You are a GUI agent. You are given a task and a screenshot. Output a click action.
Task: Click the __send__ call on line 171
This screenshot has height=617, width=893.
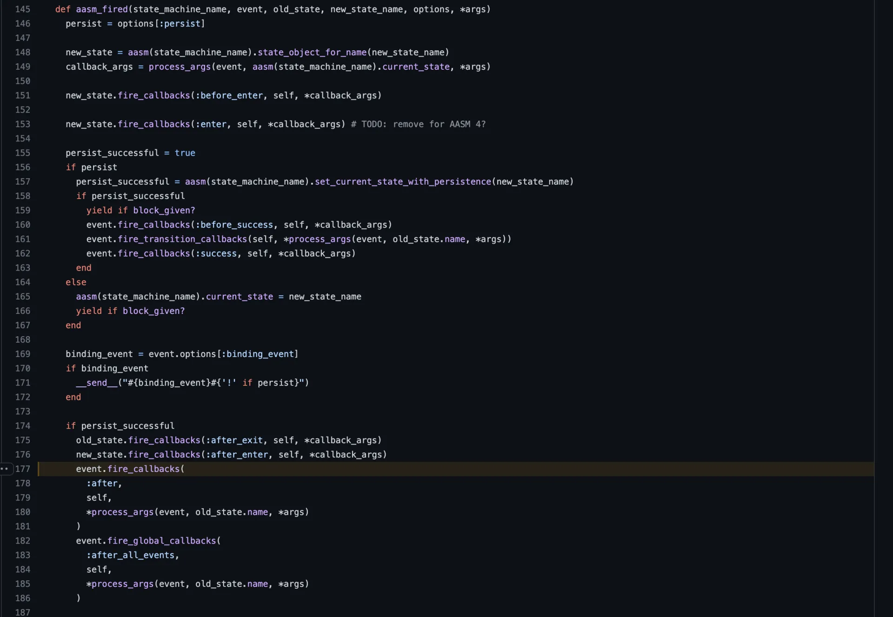(x=97, y=383)
